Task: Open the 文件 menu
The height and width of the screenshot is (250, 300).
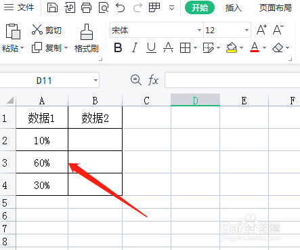Action: pos(19,7)
